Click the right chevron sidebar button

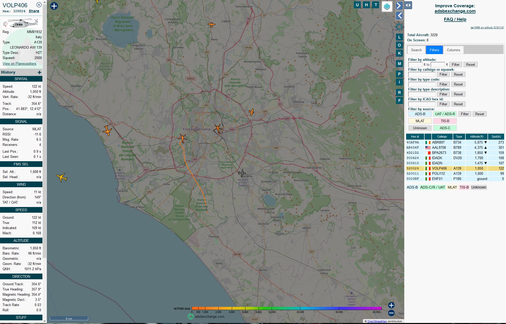pyautogui.click(x=399, y=5)
